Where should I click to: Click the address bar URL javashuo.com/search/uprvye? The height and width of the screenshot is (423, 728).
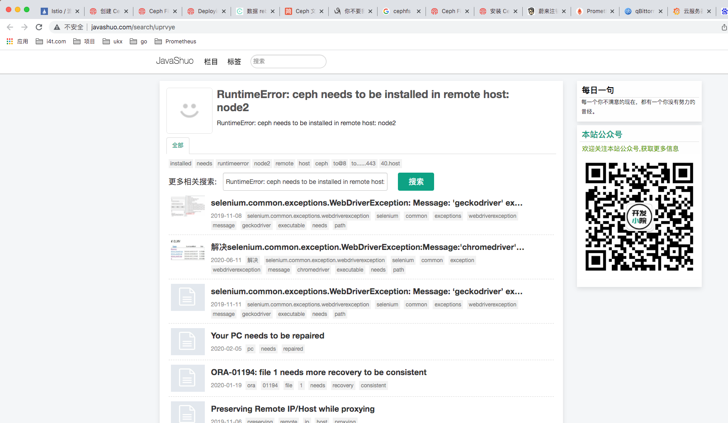[x=133, y=27]
